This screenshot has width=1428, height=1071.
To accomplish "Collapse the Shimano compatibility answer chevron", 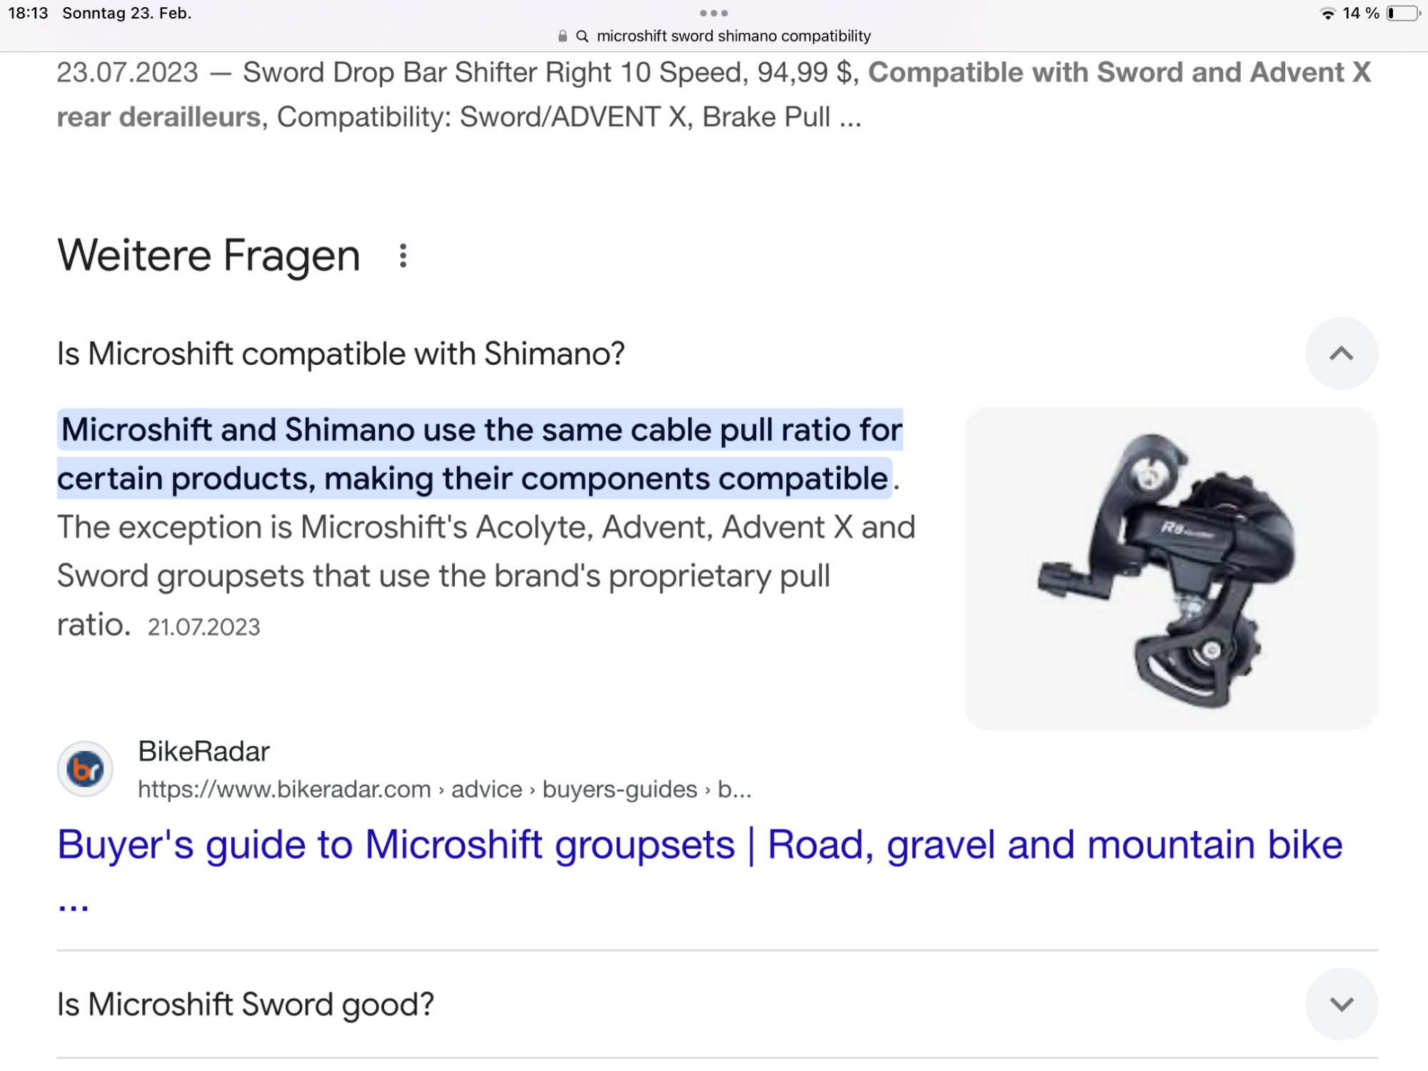I will (x=1341, y=353).
